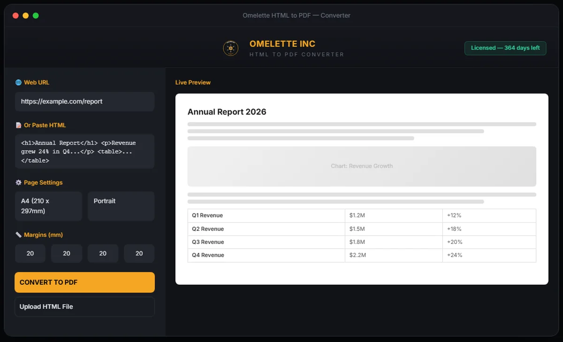
Task: Open the A4 (210 x 297mm) page size dropdown
Action: (48, 206)
